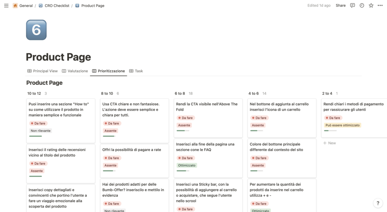Image resolution: width=387 pixels, height=212 pixels.
Task: Click the 8 to 10 group header
Action: (x=107, y=93)
